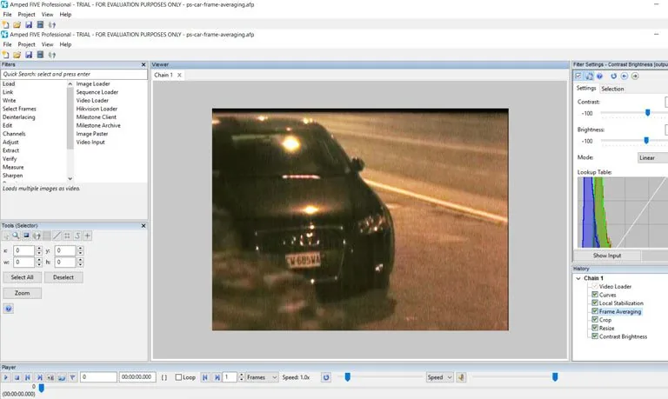Toggle the Loop checkbox in Player
The height and width of the screenshot is (399, 668).
click(178, 377)
